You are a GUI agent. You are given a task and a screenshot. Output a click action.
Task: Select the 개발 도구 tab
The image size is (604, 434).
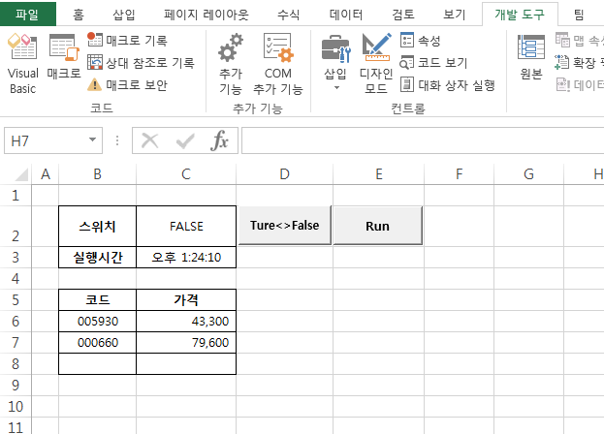click(x=520, y=15)
